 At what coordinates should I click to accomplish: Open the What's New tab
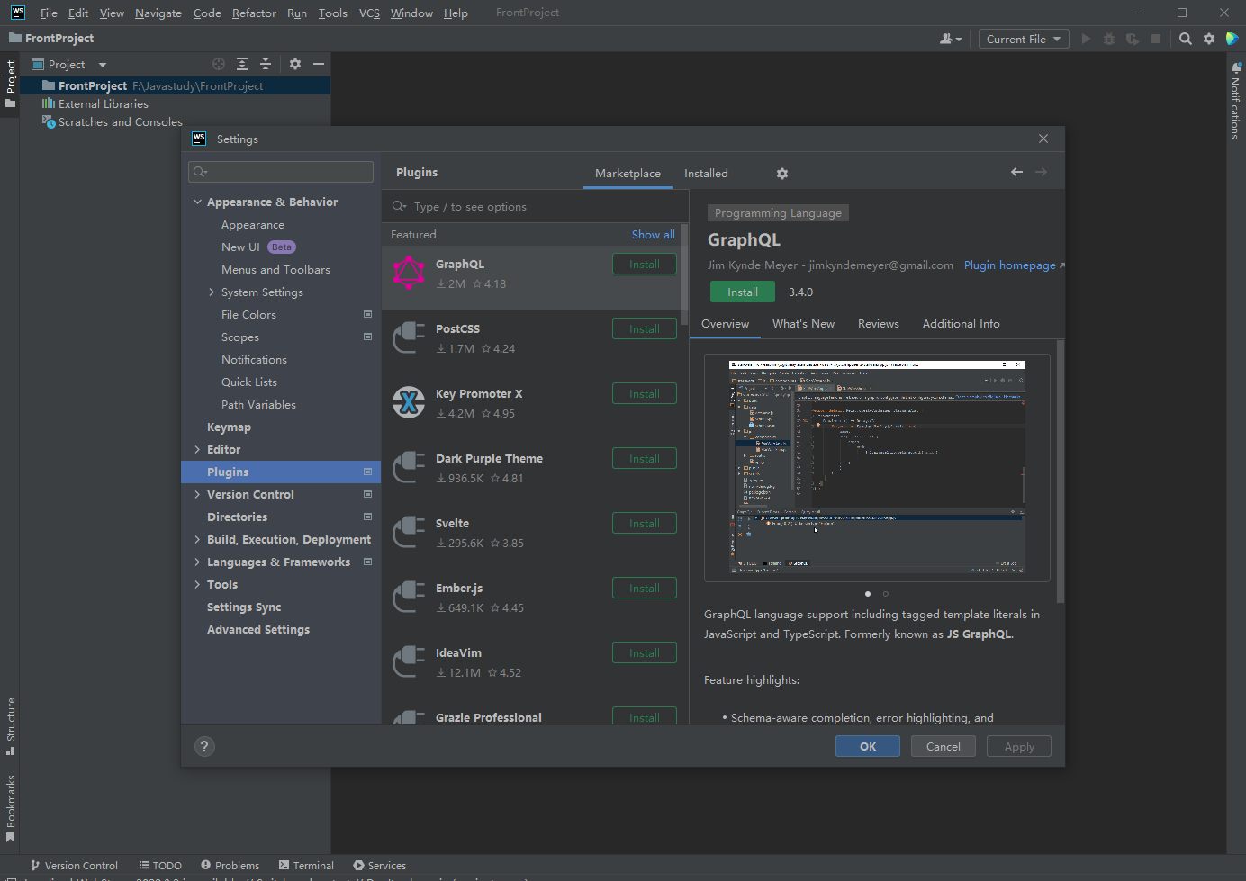803,324
